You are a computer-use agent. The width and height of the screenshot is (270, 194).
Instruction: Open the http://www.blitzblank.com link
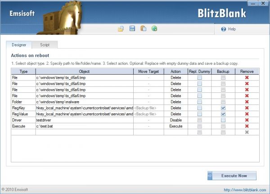click(x=245, y=190)
